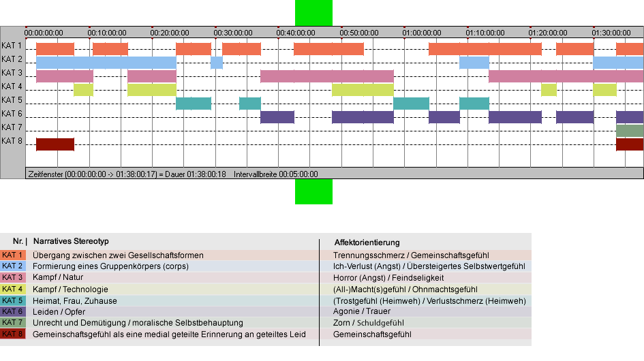Screen dimensions: 644x361
Task: Select the yellow KAT 4 legend swatch
Action: click(x=13, y=289)
